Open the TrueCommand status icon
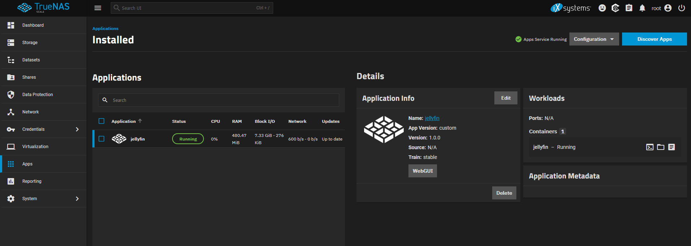This screenshot has width=691, height=246. (616, 8)
